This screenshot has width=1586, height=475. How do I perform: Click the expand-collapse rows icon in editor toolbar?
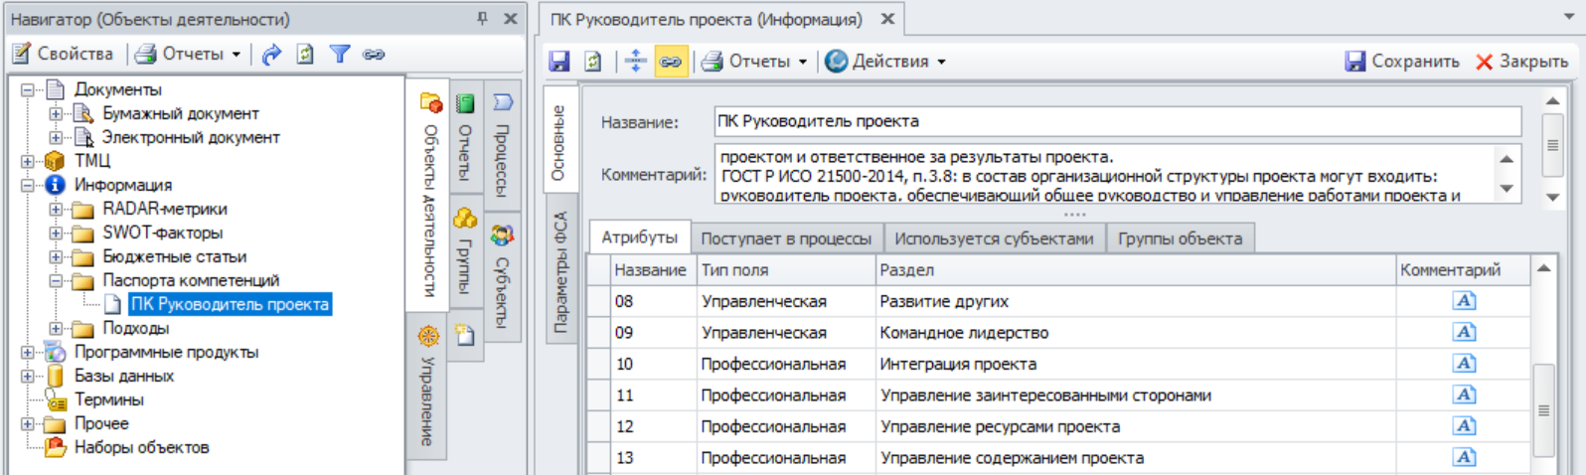635,62
